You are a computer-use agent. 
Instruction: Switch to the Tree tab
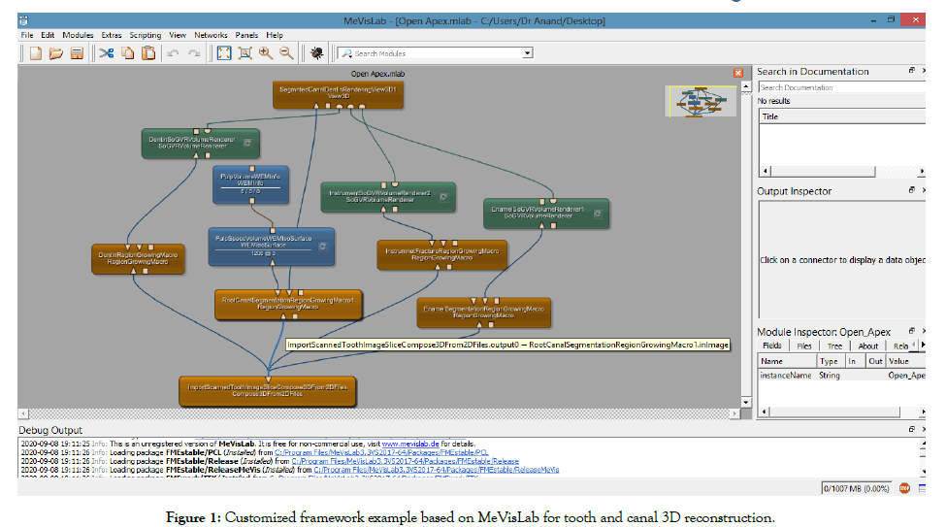point(835,346)
